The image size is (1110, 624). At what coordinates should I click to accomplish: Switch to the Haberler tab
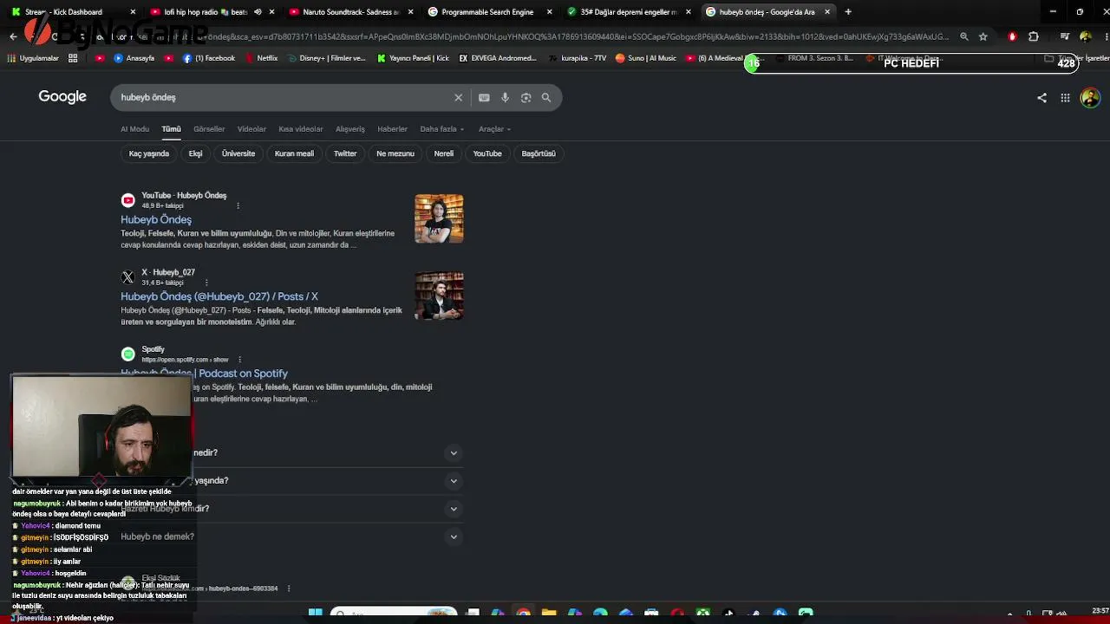pyautogui.click(x=392, y=129)
